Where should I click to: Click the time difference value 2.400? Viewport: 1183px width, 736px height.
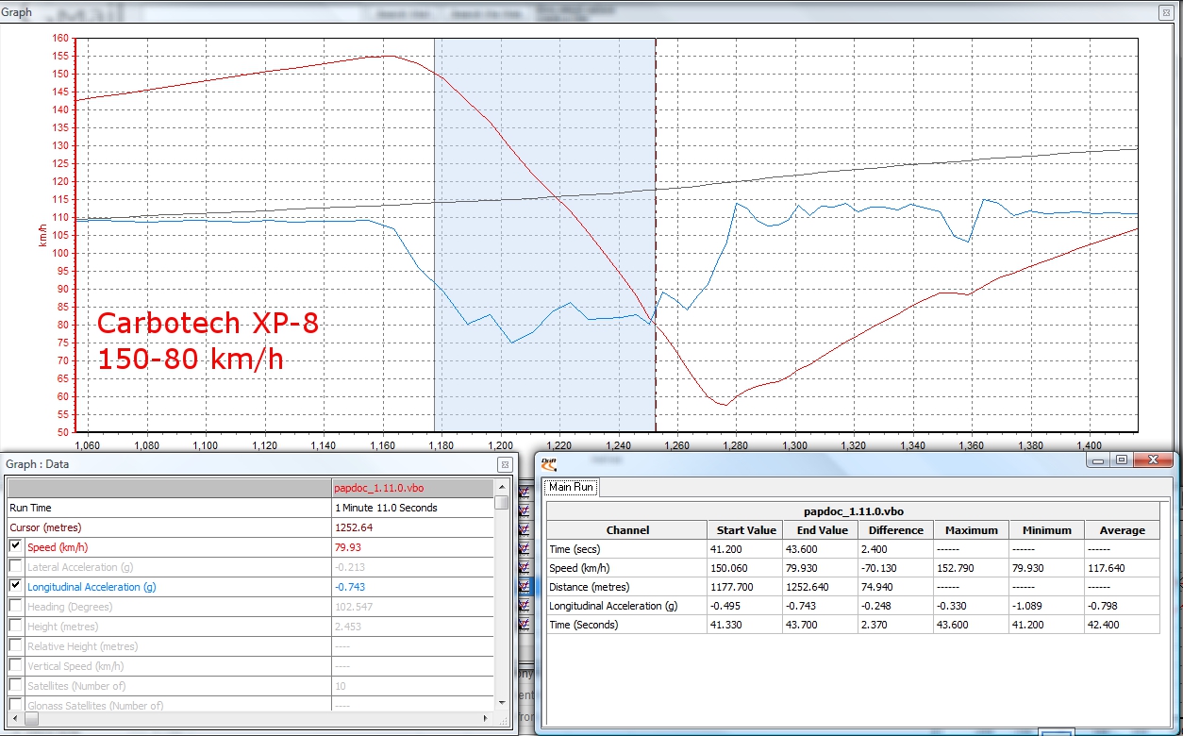(x=875, y=549)
